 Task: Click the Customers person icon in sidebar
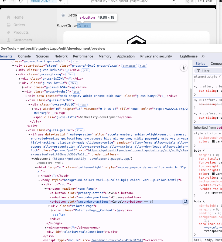[9, 40]
